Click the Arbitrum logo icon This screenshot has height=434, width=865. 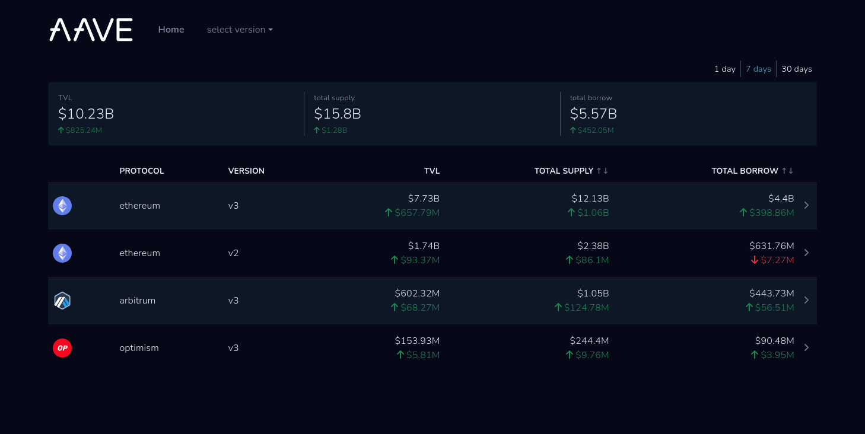(x=62, y=301)
